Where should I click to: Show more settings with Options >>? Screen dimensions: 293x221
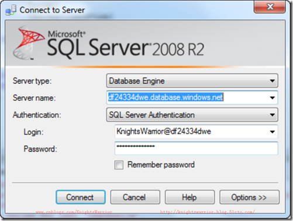point(250,197)
